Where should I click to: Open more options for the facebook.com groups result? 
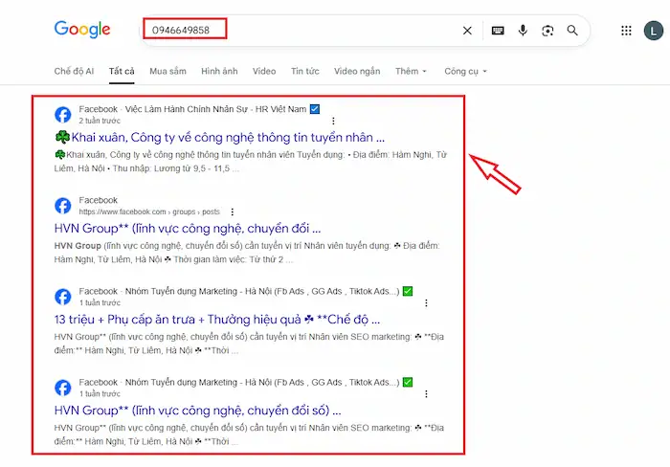pyautogui.click(x=232, y=211)
